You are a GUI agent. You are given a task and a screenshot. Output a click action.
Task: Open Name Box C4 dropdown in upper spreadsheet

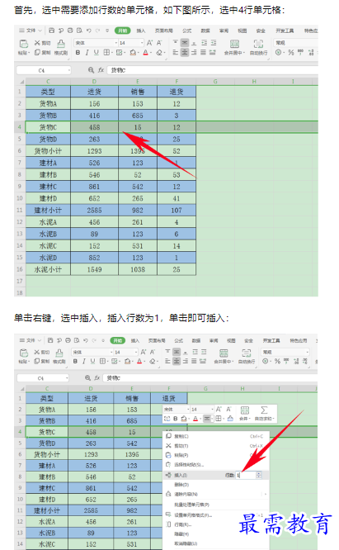coord(69,70)
